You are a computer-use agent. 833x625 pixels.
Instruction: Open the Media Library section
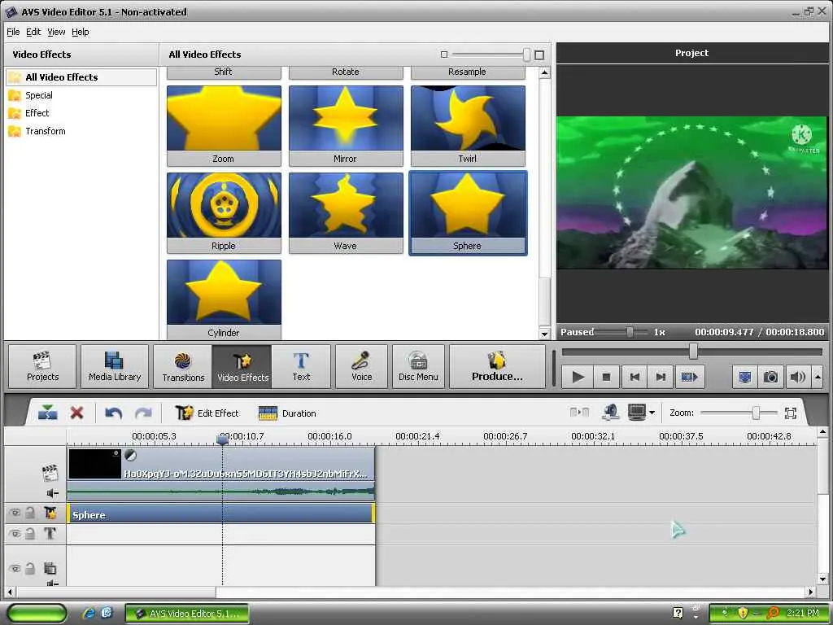tap(115, 366)
